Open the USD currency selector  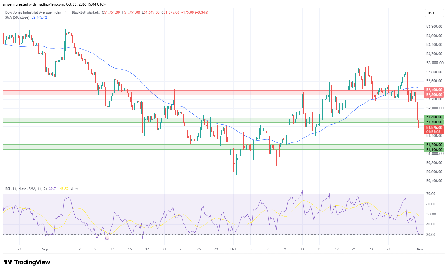point(434,13)
